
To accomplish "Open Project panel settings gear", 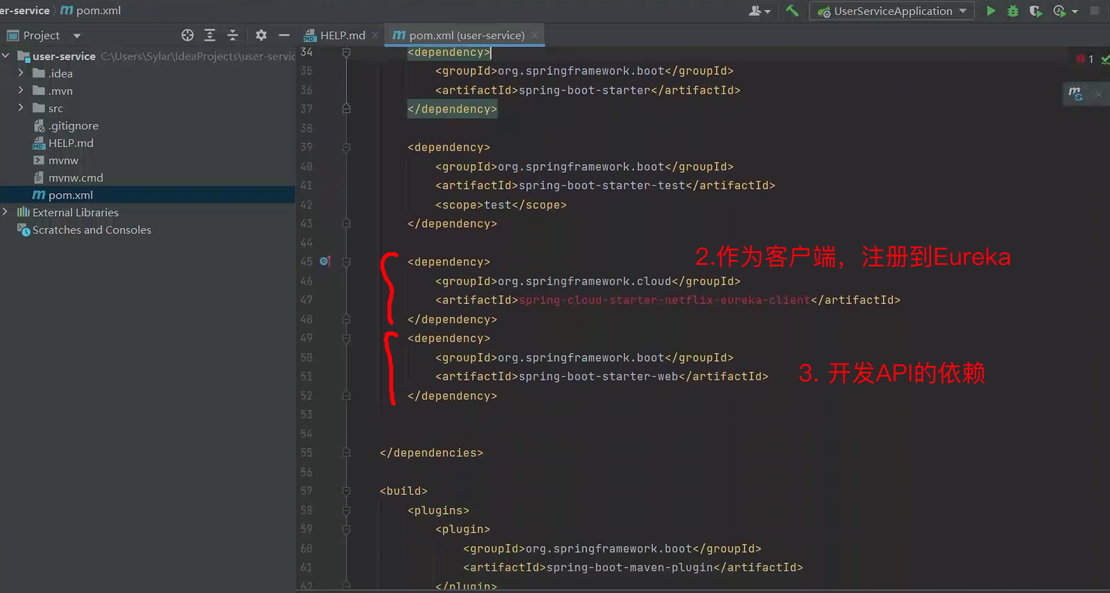I will pos(261,35).
